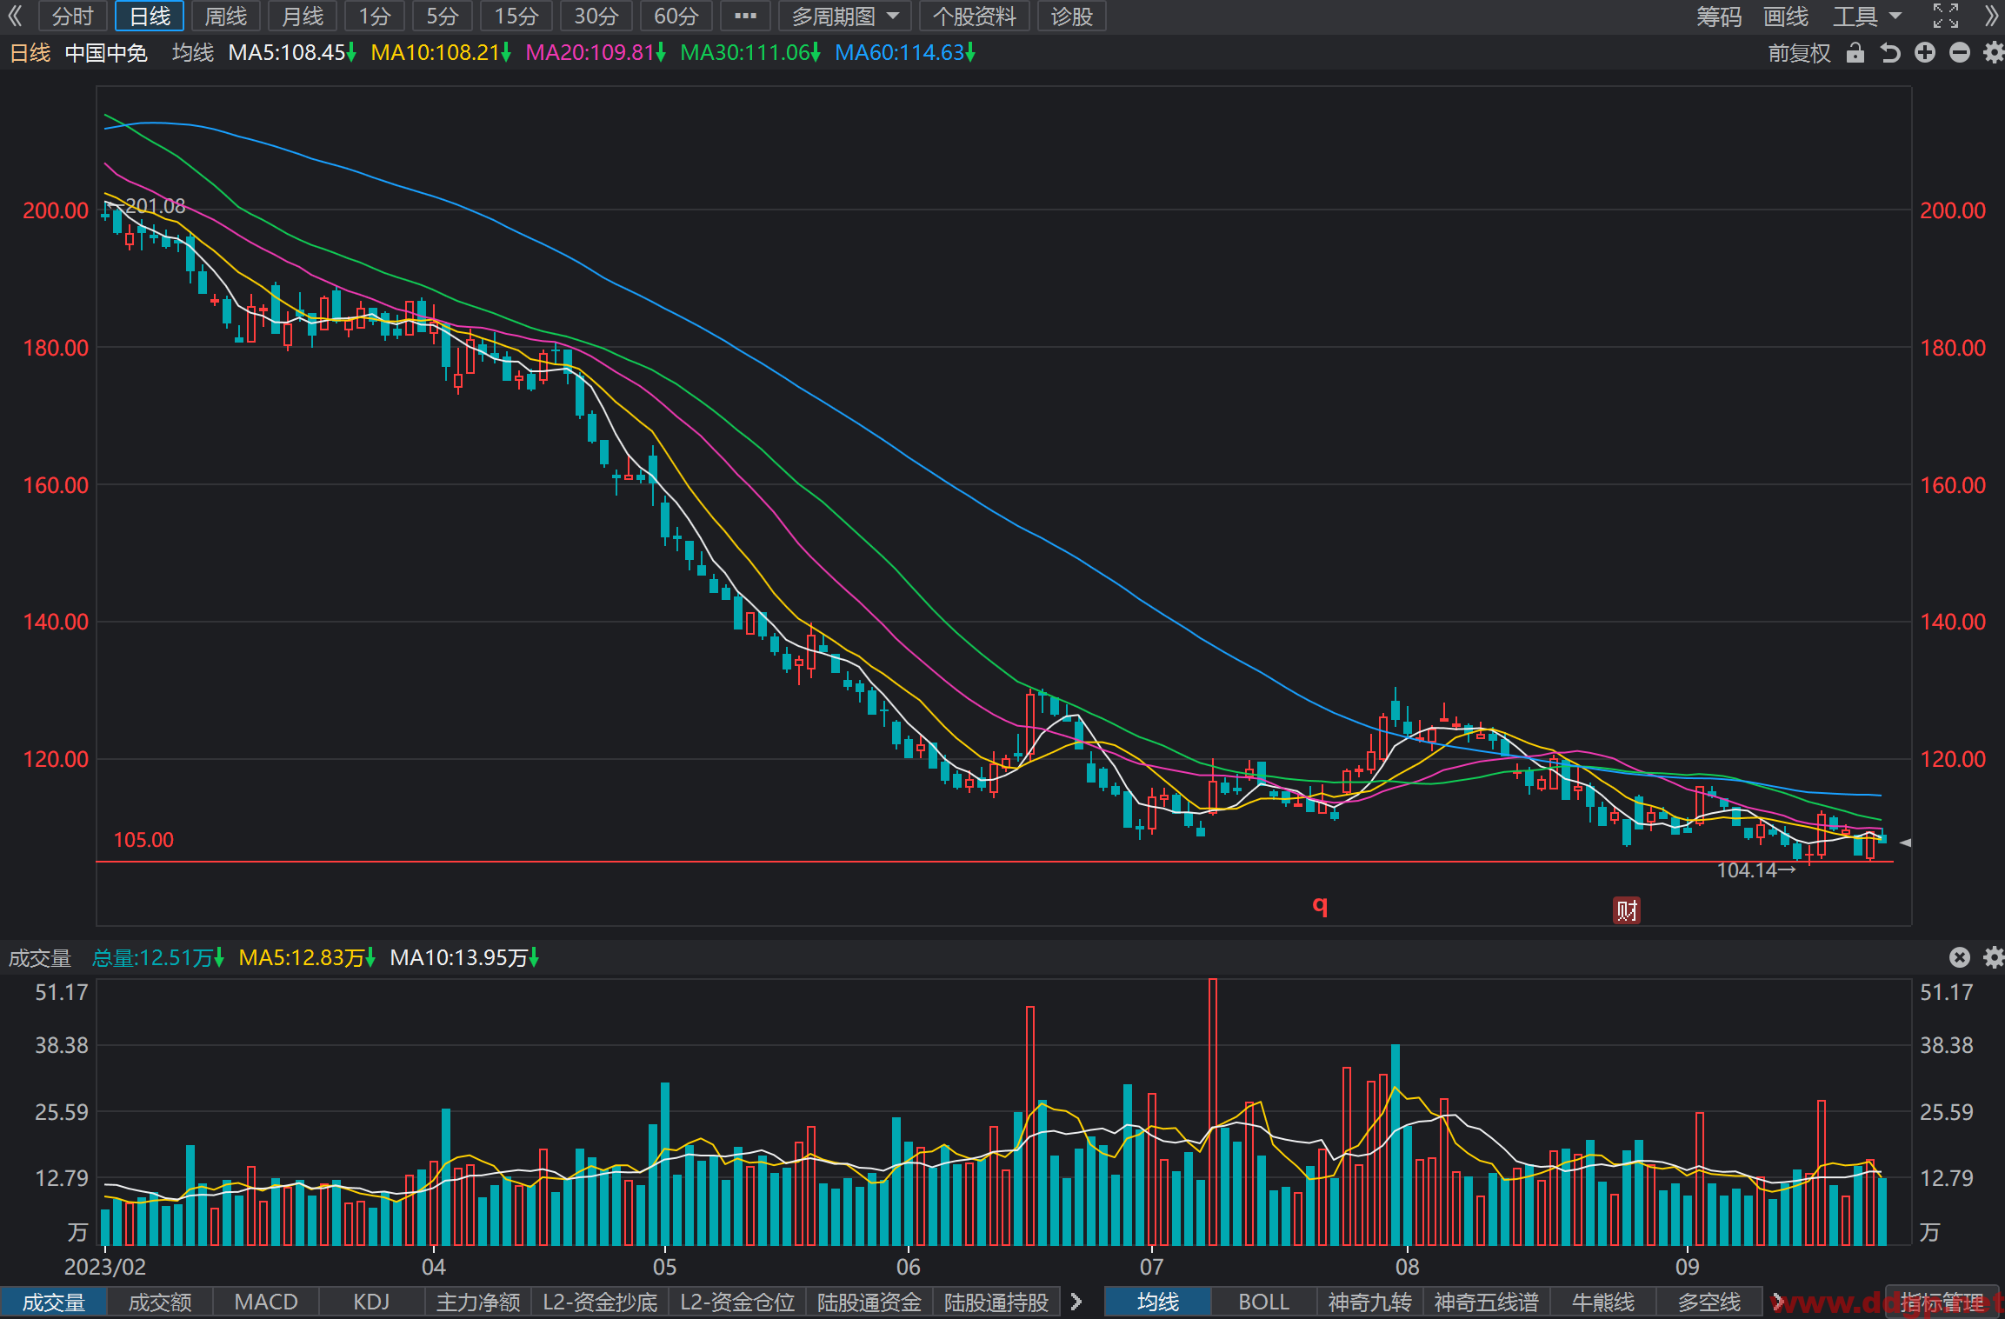
Task: Switch to 15分 minute chart
Action: [516, 16]
